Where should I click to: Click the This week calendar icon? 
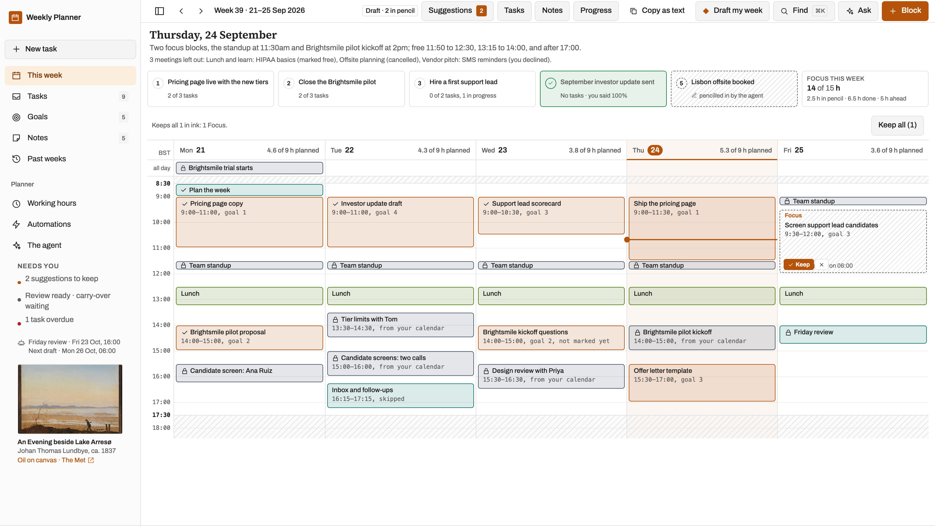coord(16,75)
